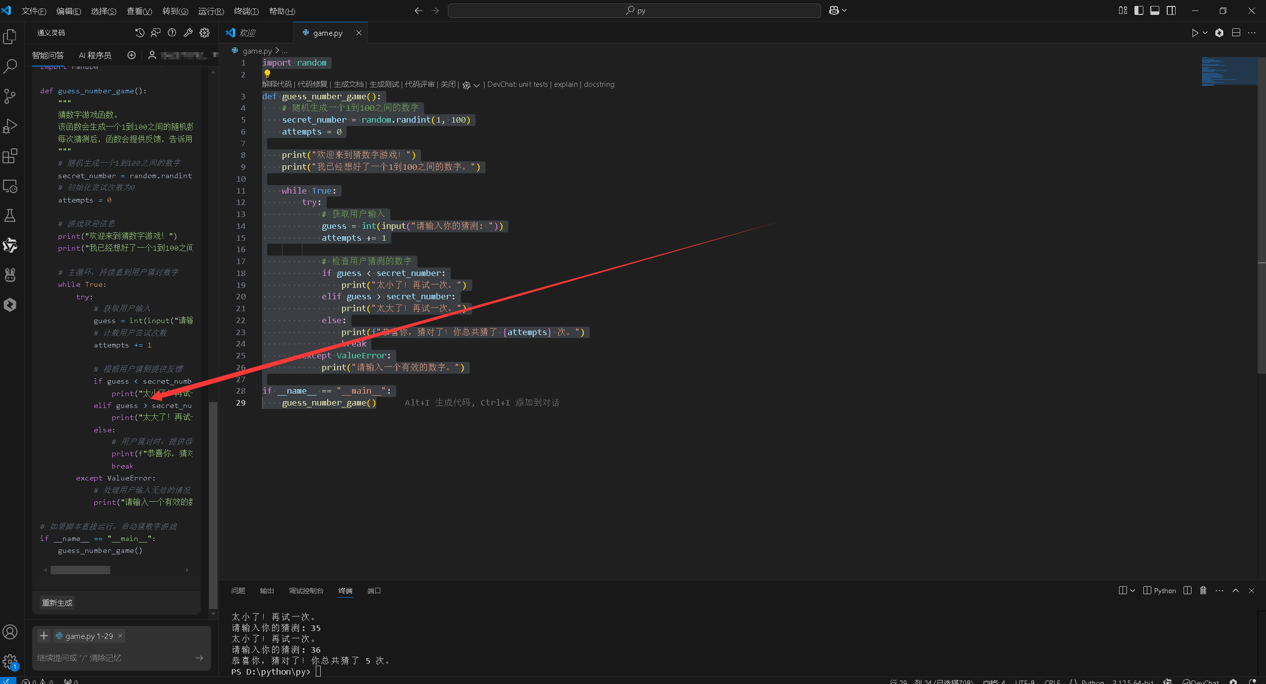Open the Testing flask view
This screenshot has width=1266, height=684.
(x=10, y=215)
